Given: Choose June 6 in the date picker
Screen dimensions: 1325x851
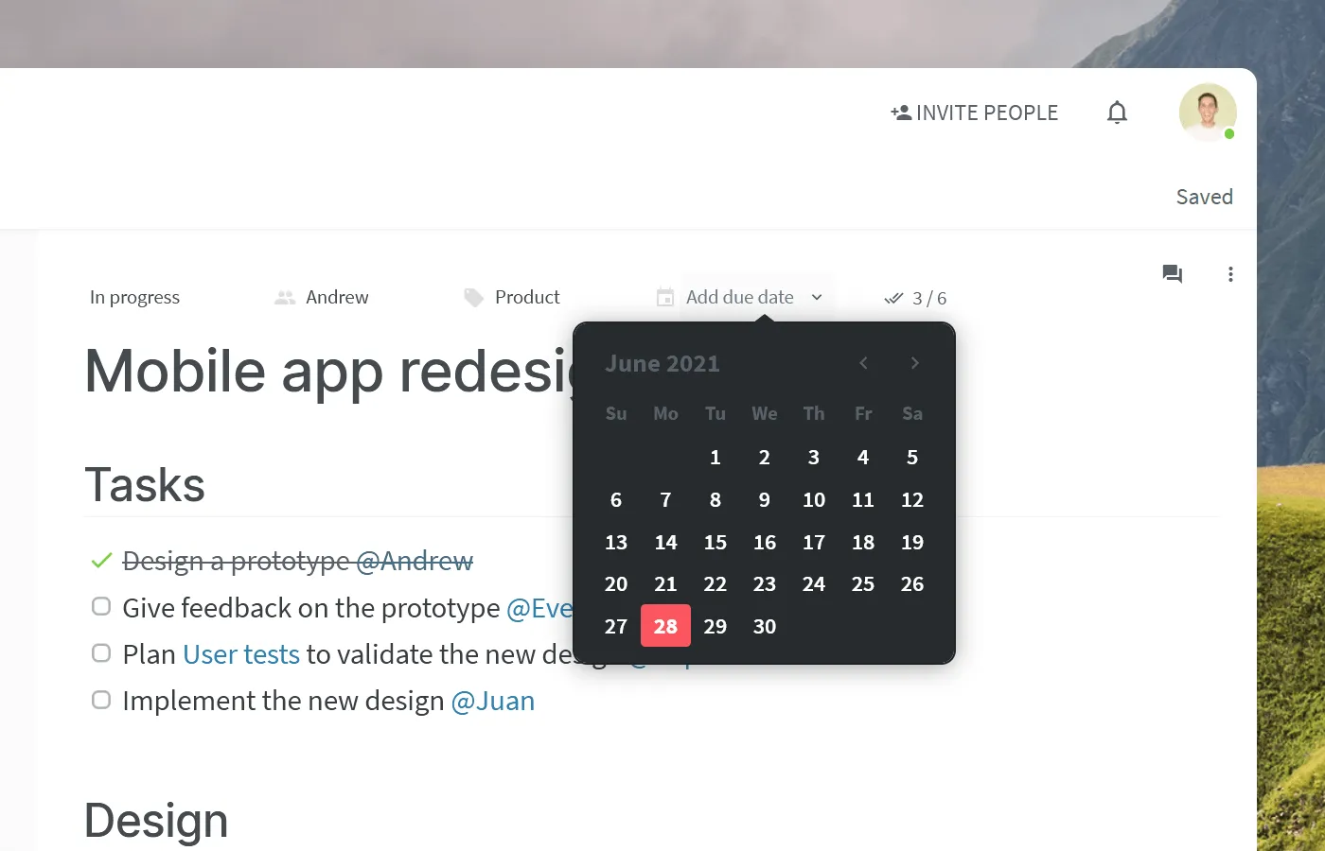Looking at the screenshot, I should 616,500.
